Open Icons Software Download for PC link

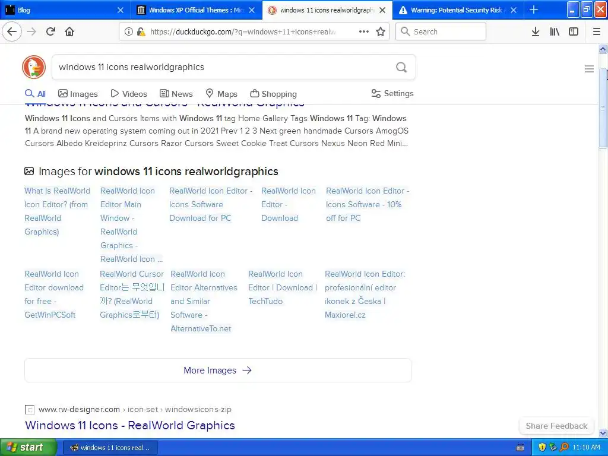tap(211, 204)
